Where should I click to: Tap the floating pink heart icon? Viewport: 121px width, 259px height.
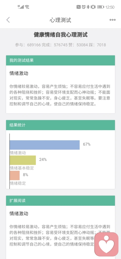point(106,244)
